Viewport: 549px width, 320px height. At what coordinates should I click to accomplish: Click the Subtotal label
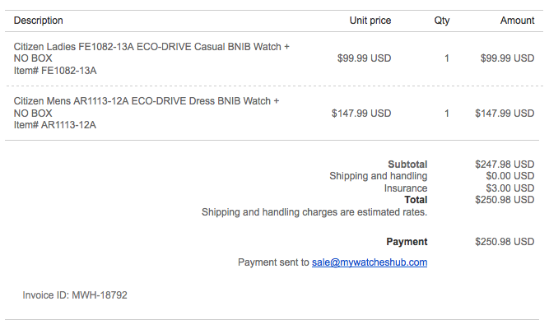click(407, 165)
